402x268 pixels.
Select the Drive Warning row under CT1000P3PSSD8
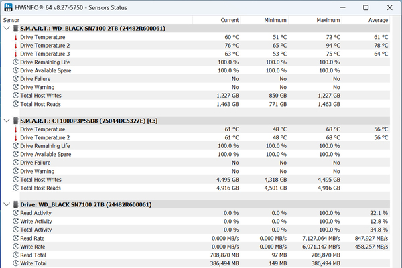[196, 171]
